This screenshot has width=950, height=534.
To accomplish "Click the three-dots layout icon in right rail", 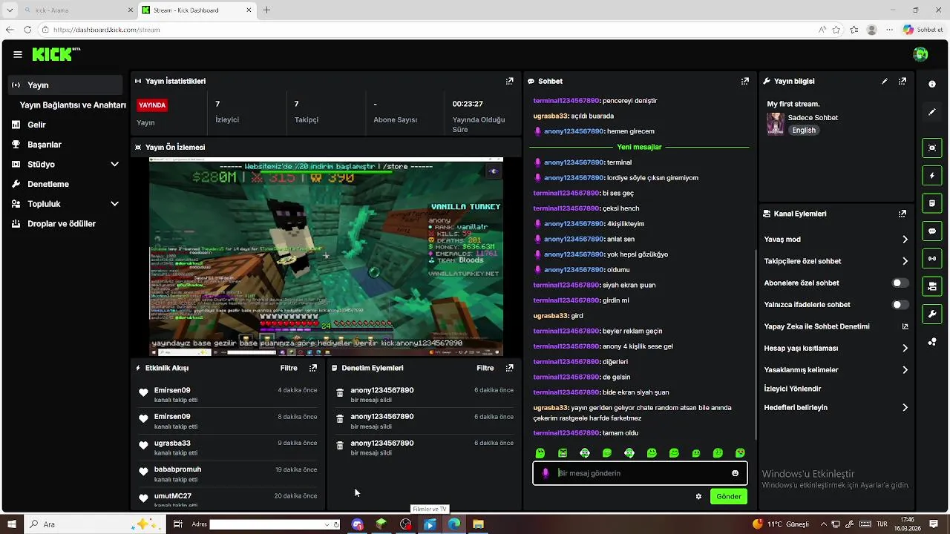I will click(932, 342).
